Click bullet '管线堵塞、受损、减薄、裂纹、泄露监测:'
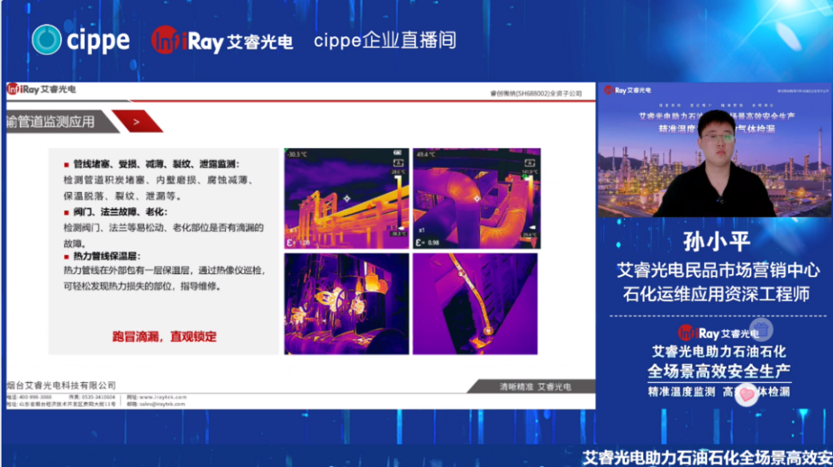 pos(156,164)
